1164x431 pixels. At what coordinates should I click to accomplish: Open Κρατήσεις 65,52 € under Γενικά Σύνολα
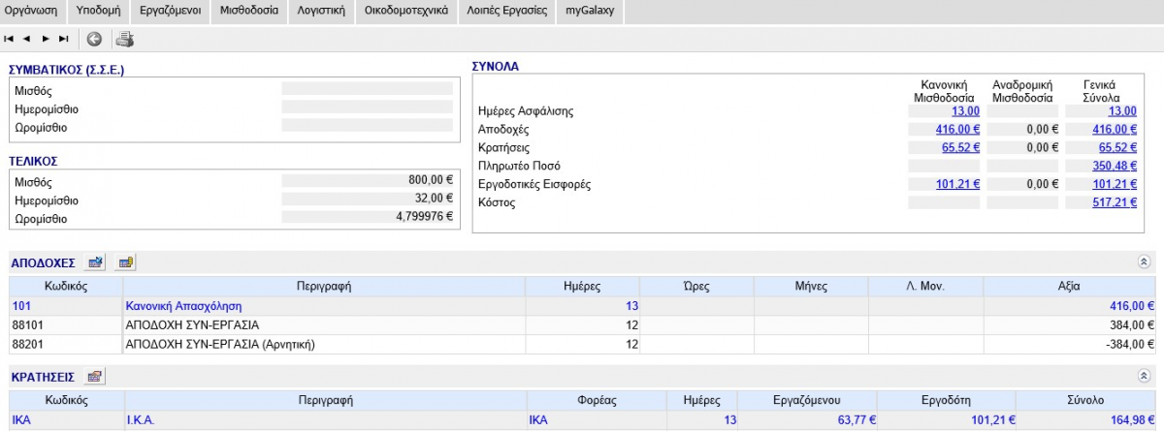click(1117, 148)
